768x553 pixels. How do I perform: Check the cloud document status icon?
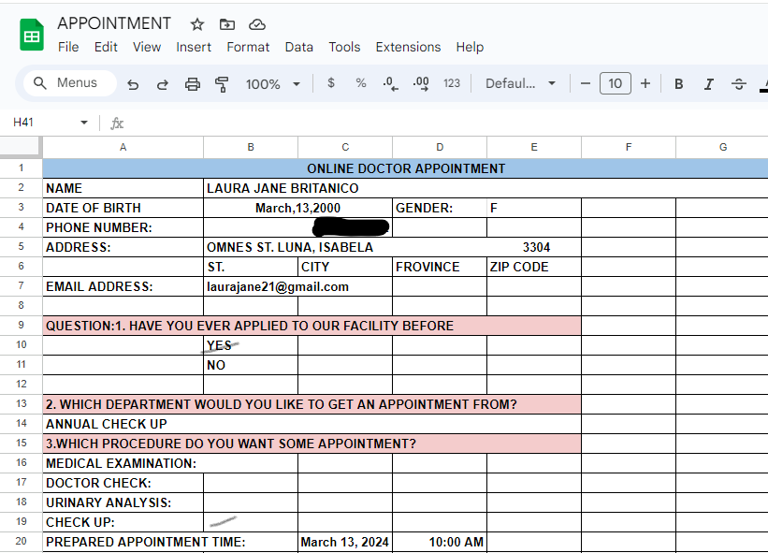[x=257, y=24]
